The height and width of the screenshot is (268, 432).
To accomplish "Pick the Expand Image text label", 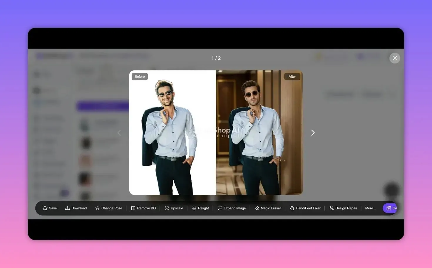I will coord(235,208).
